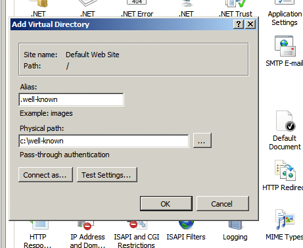The width and height of the screenshot is (303, 248).
Task: Click OK in Add Virtual Directory dialog
Action: [166, 204]
